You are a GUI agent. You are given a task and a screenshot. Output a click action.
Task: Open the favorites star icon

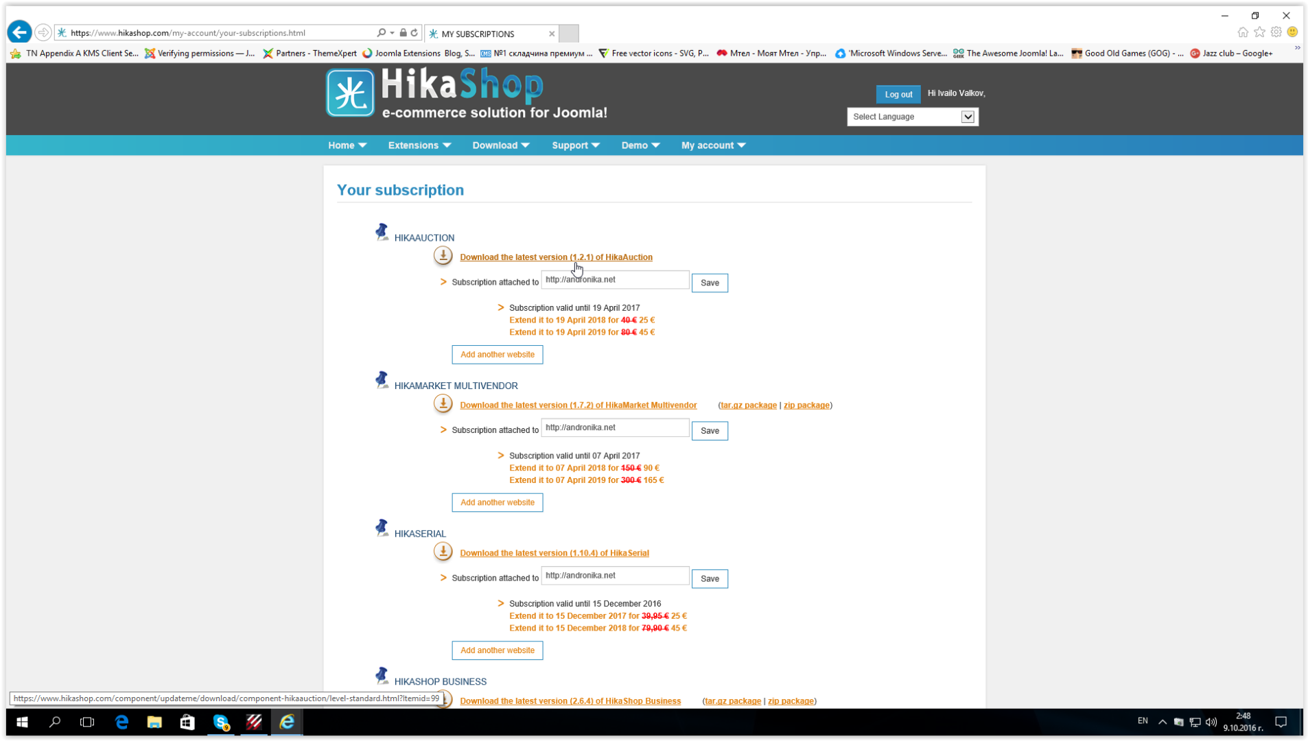tap(1259, 32)
